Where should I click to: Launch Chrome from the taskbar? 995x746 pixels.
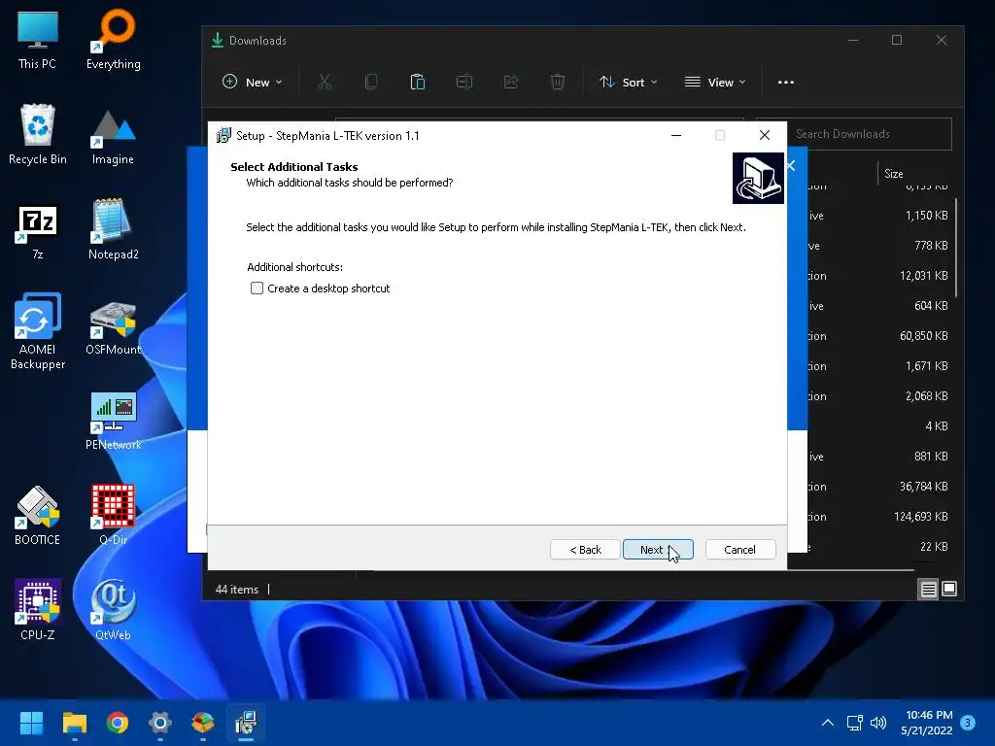click(x=118, y=723)
